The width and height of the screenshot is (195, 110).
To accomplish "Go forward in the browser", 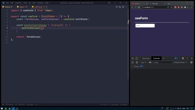I will 136,7.
